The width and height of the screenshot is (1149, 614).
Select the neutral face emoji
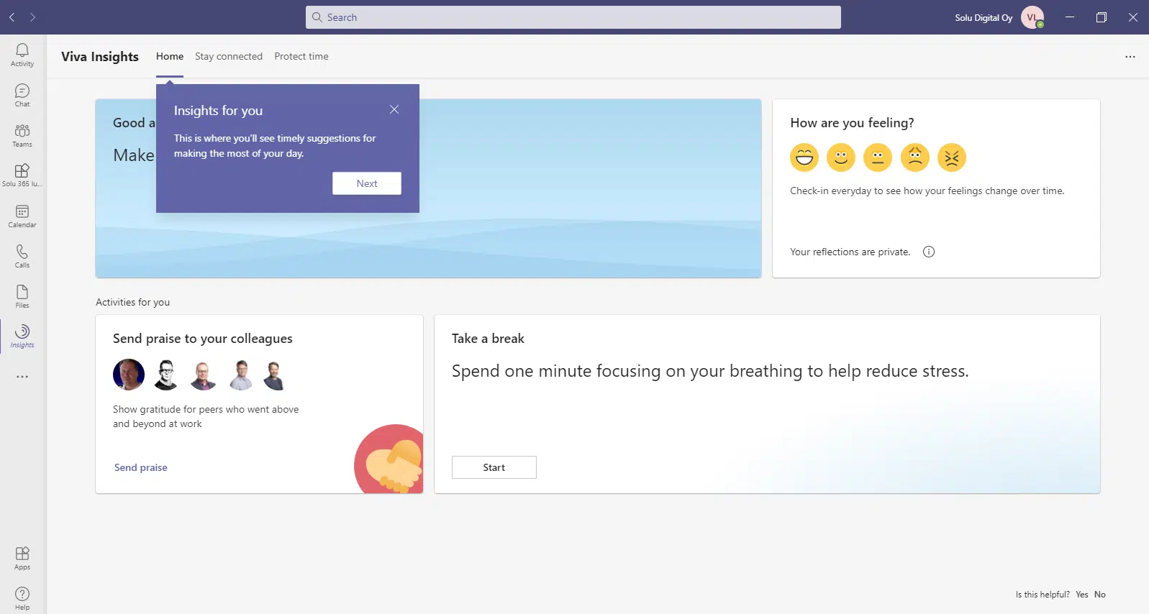877,157
